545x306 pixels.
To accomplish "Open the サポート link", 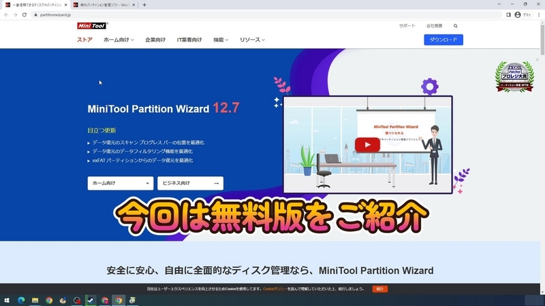I will (407, 26).
